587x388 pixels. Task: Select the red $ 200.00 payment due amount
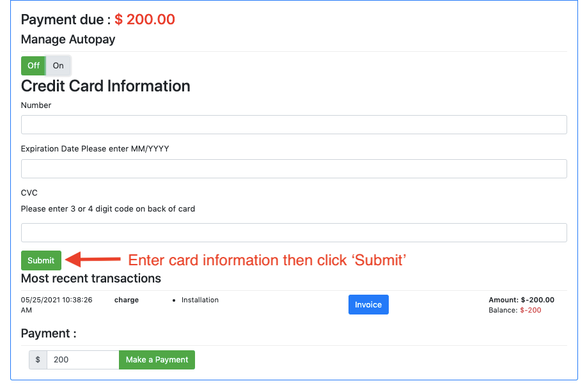pyautogui.click(x=145, y=20)
